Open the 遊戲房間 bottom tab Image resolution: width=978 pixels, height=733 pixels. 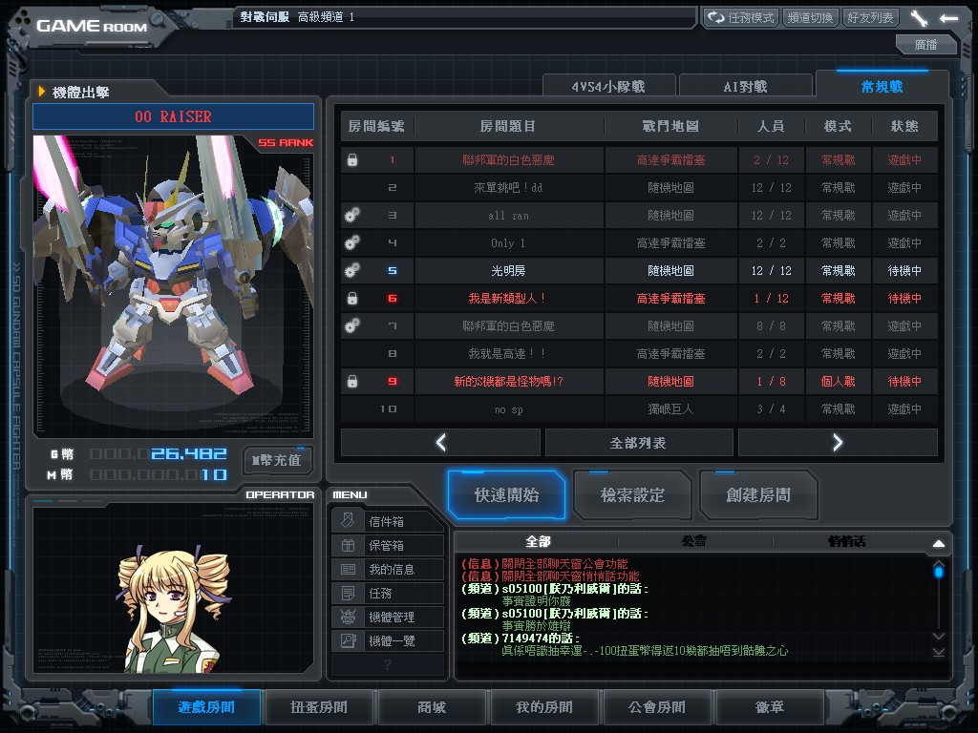pyautogui.click(x=206, y=707)
